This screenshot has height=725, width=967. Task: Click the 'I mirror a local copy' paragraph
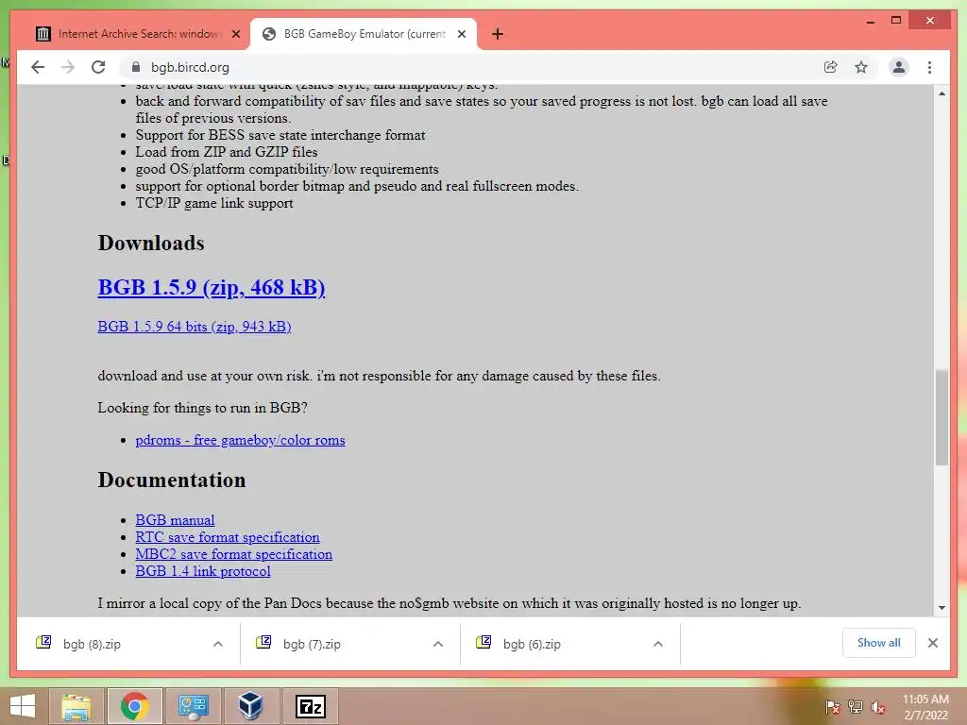pos(449,603)
